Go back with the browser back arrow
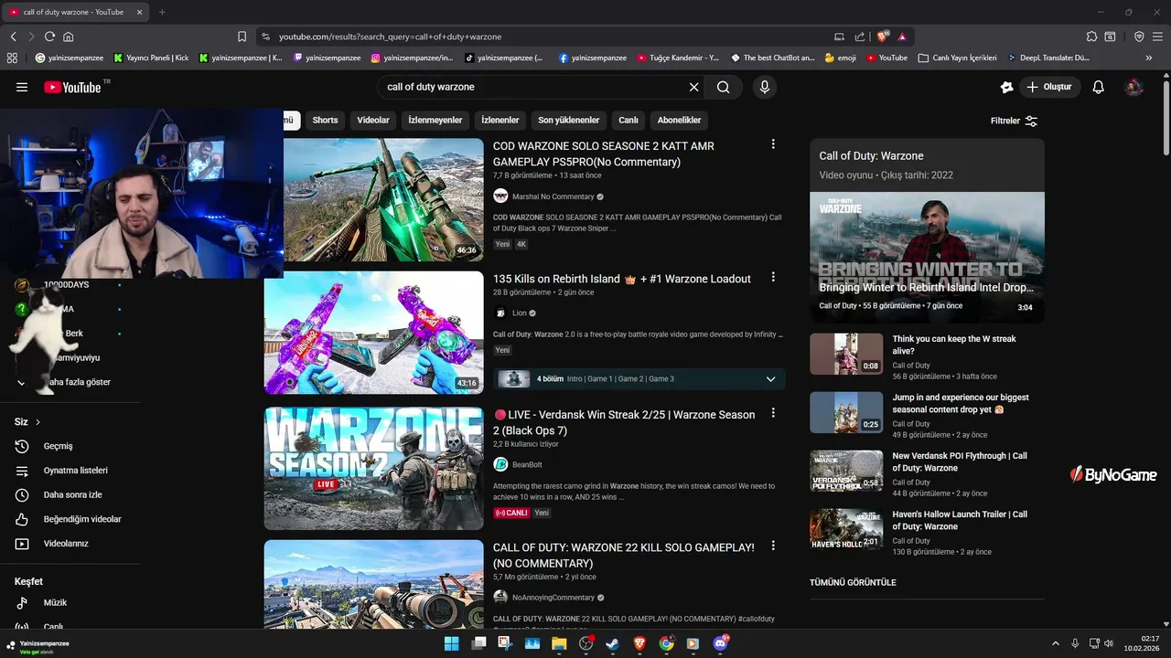The width and height of the screenshot is (1171, 658). coord(13,37)
